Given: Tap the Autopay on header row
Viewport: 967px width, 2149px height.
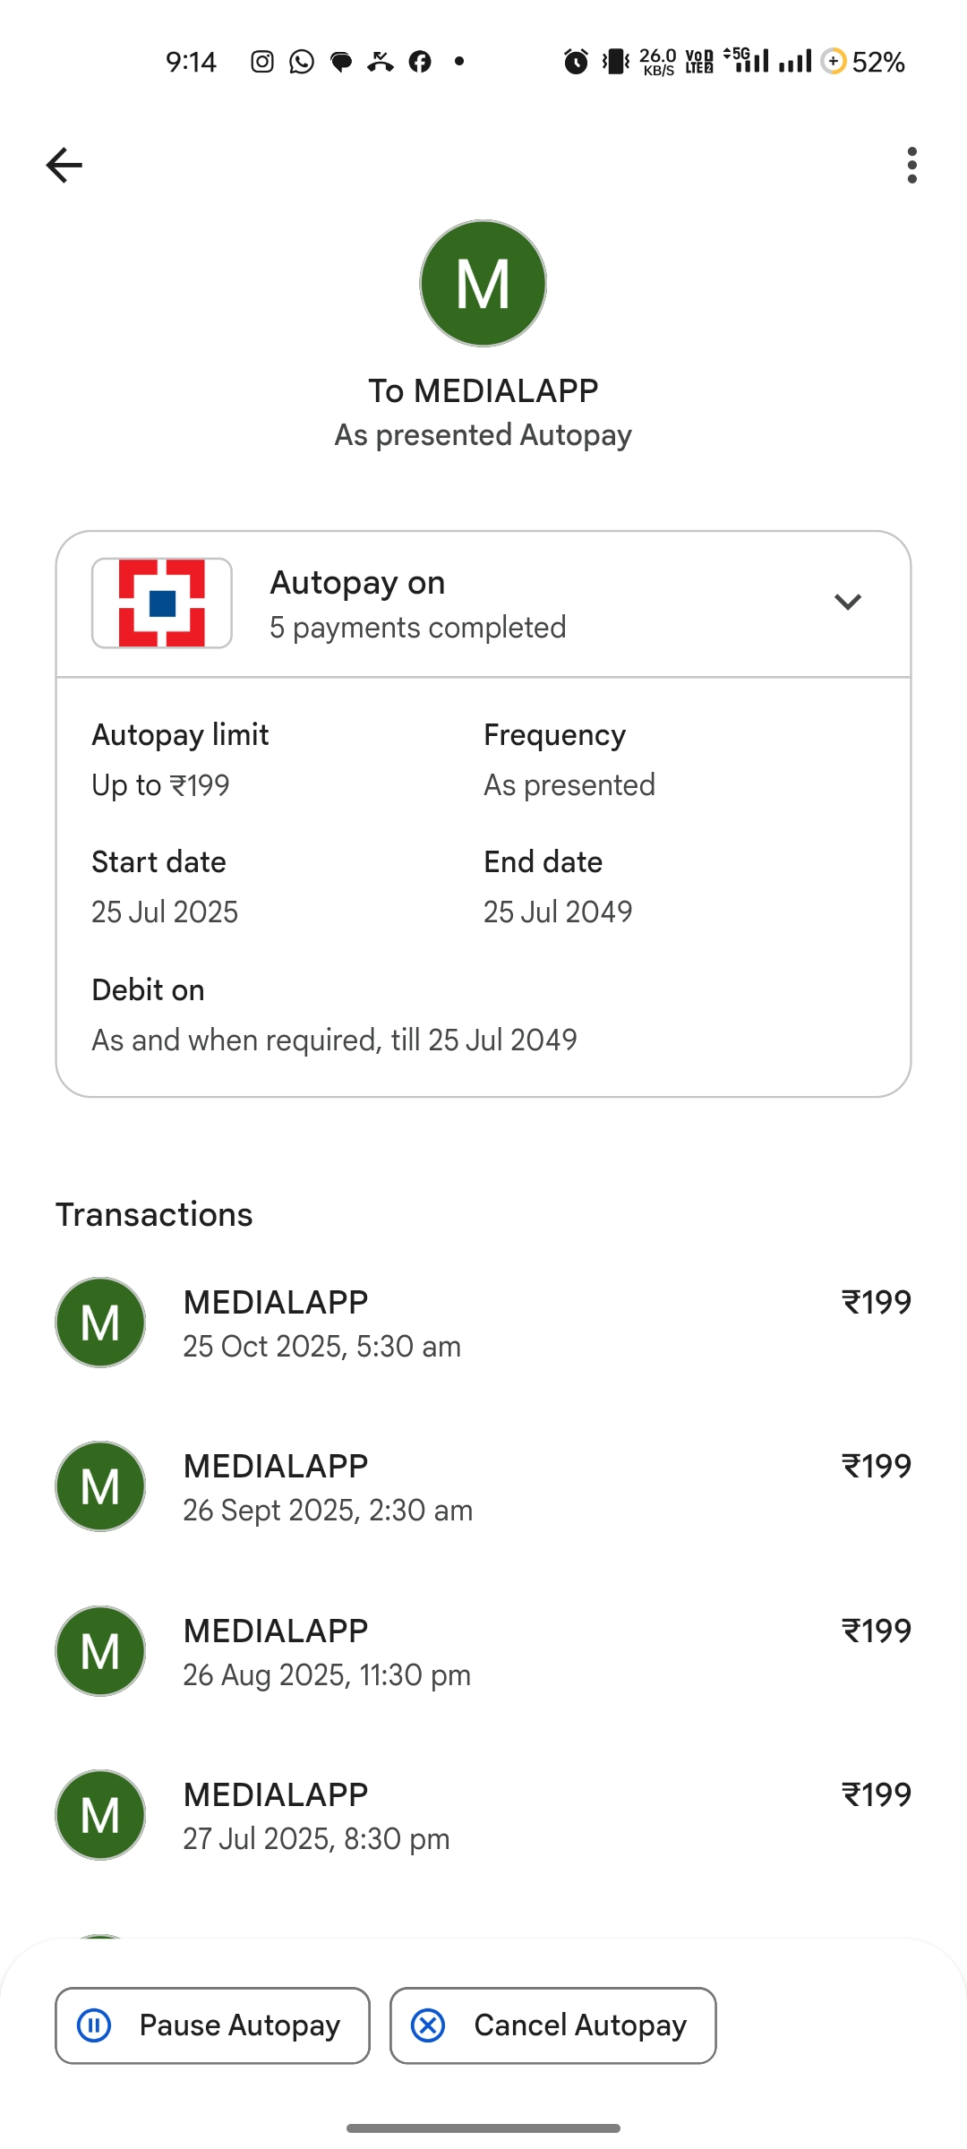Looking at the screenshot, I should (483, 604).
